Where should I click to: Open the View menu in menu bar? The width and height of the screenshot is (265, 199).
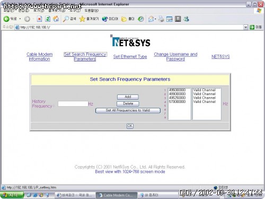coord(39,11)
